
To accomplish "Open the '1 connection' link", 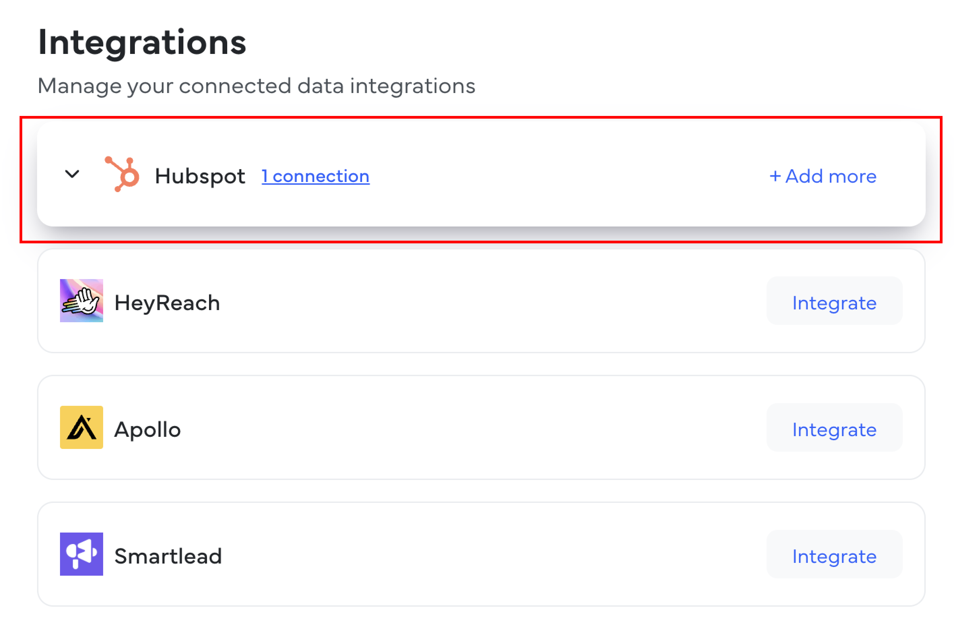I will (315, 176).
